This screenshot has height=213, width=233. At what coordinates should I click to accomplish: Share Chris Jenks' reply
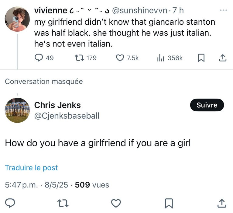(222, 203)
